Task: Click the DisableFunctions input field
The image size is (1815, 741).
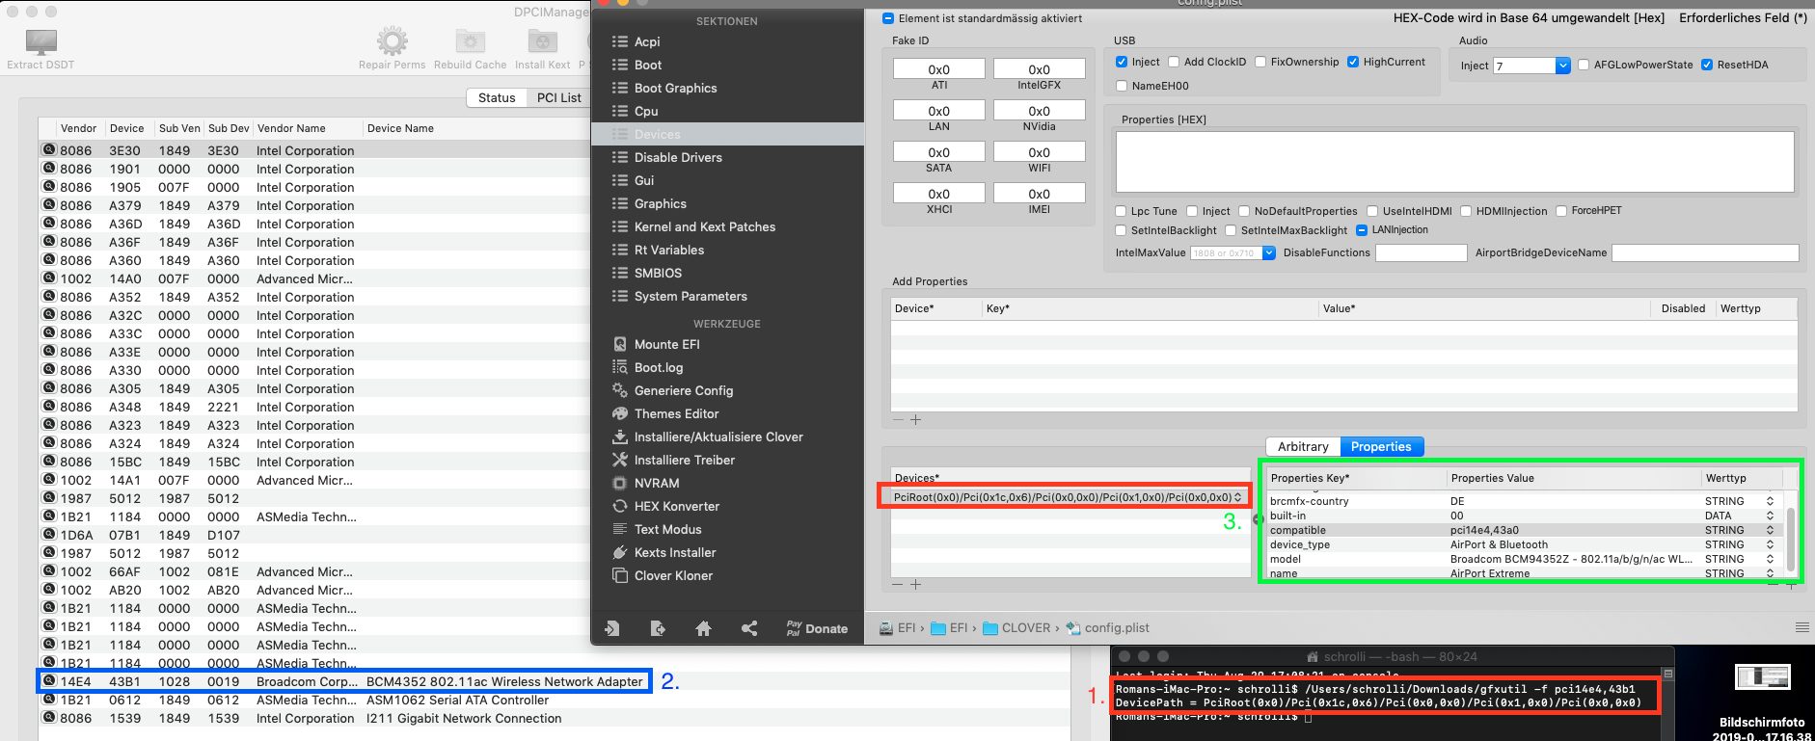Action: pos(1421,252)
